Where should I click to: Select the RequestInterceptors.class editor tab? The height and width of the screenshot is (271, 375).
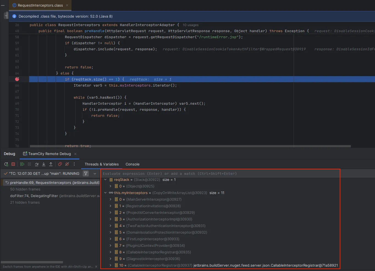coord(40,5)
